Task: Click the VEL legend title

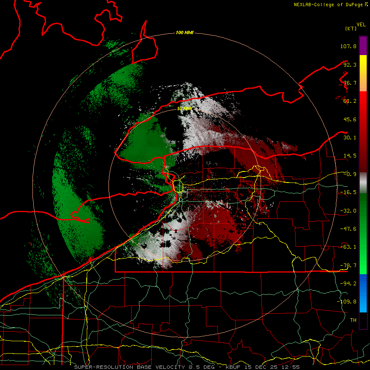Action: [361, 25]
